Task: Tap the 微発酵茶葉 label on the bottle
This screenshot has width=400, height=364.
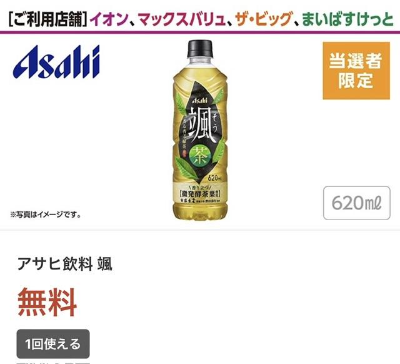Action: point(200,194)
